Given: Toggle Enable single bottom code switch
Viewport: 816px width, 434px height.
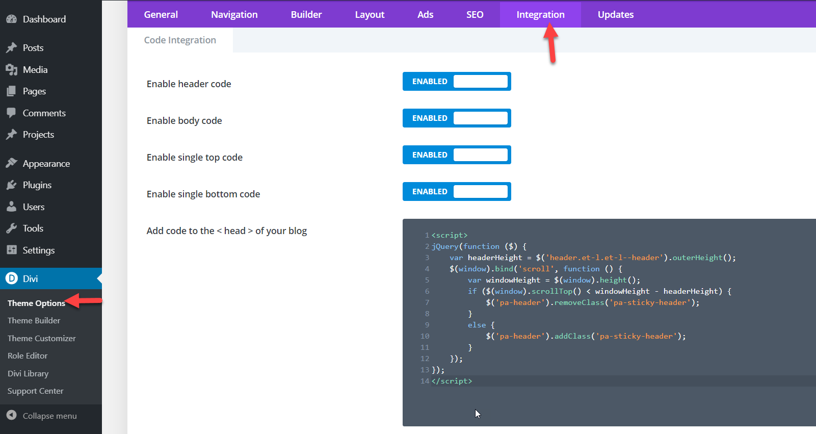Looking at the screenshot, I should (x=457, y=192).
